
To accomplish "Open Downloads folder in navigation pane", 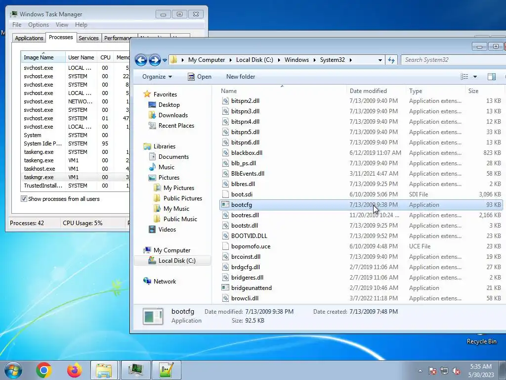I will point(173,115).
